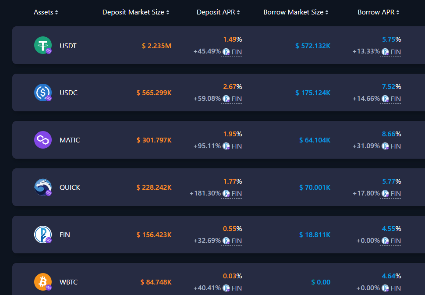
Task: Click the WBTC borrow market size $0.00
Action: 320,282
